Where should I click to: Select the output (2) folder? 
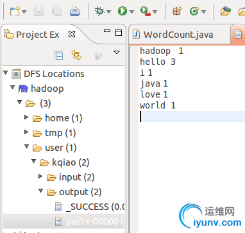click(74, 192)
